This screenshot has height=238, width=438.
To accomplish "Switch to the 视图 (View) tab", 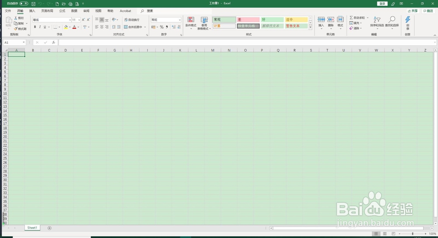I will click(98, 11).
